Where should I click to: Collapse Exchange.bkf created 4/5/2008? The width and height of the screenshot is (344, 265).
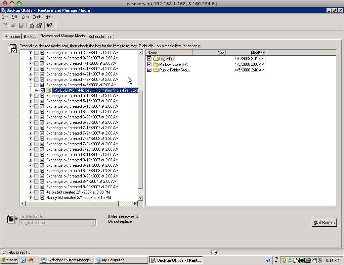[30, 85]
